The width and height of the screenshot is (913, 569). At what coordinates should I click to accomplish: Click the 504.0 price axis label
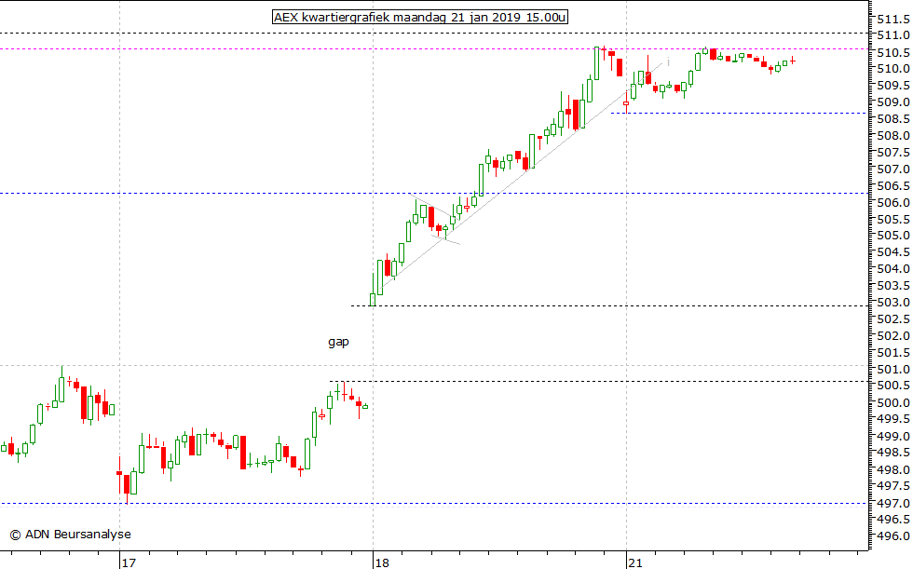point(893,269)
